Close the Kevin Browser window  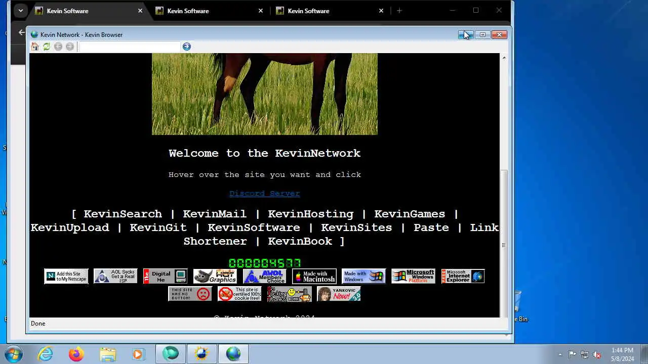(499, 34)
